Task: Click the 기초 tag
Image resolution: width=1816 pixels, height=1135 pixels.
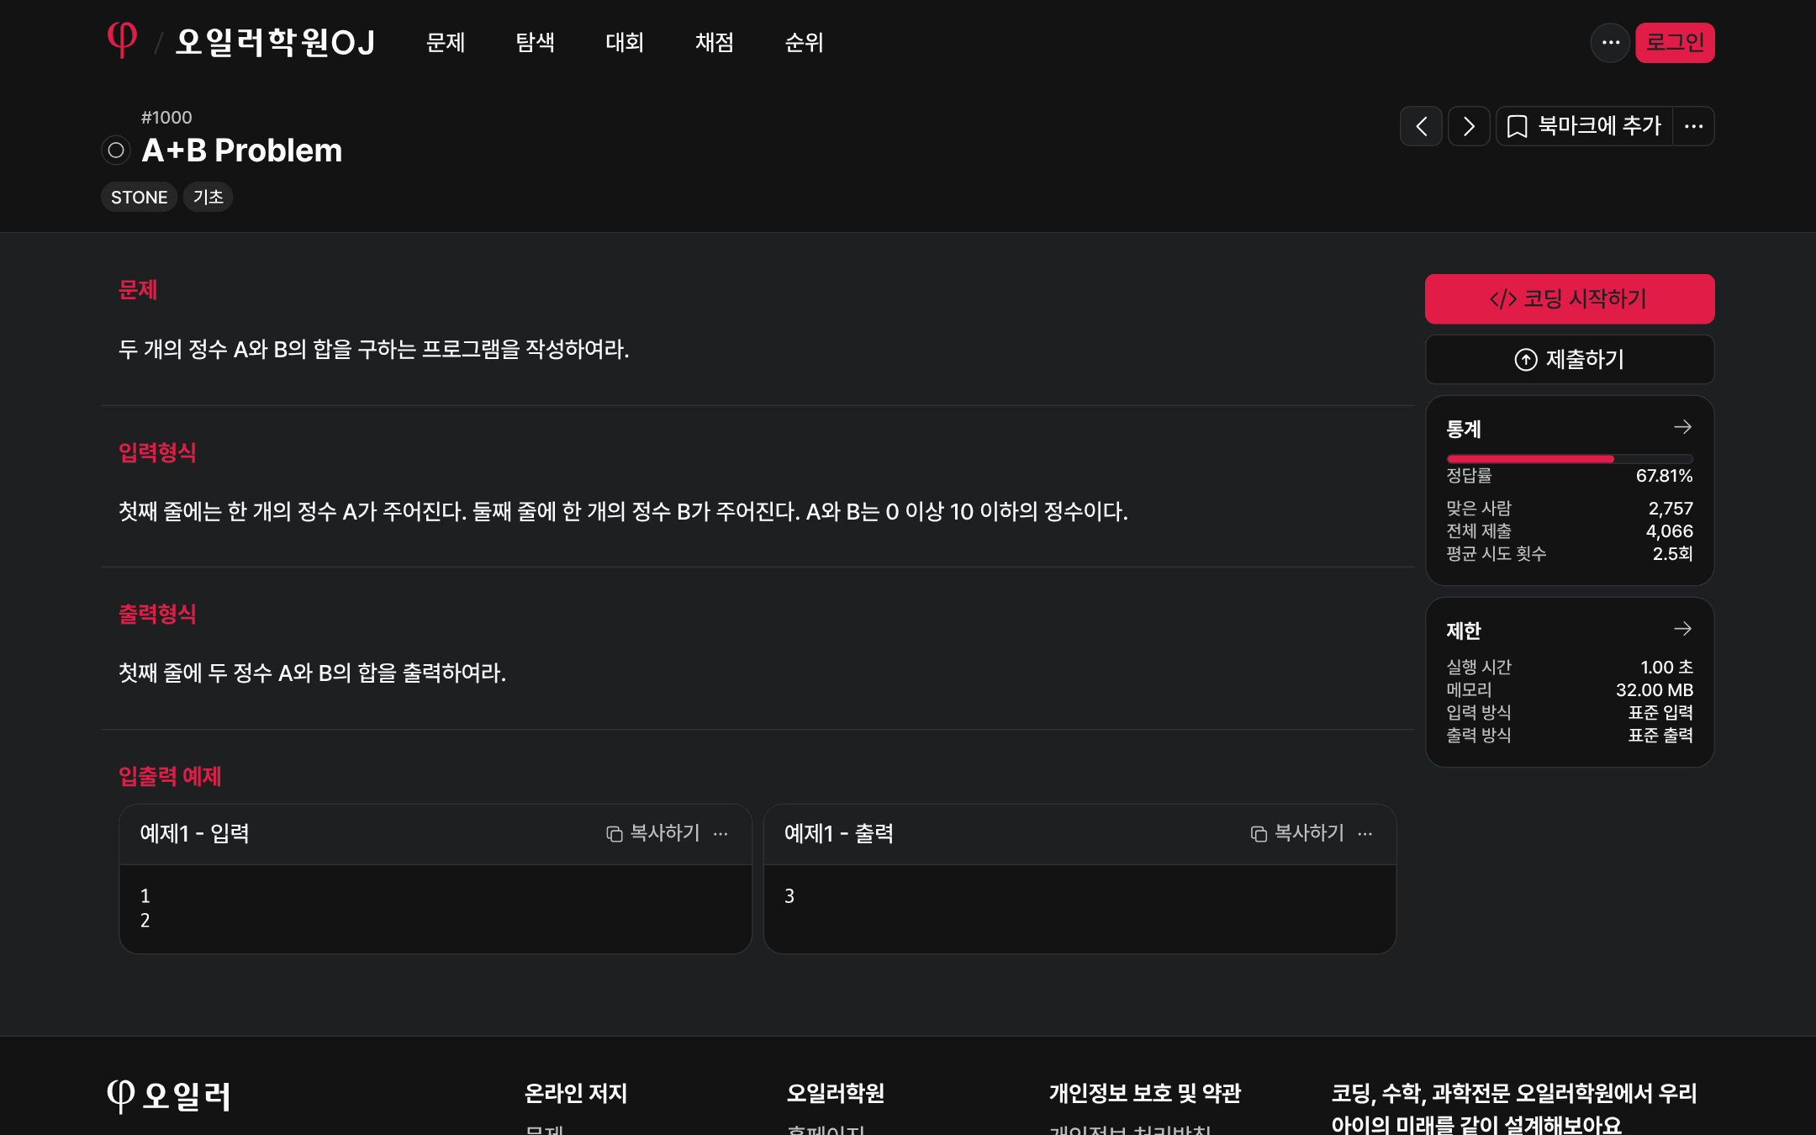Action: tap(208, 197)
